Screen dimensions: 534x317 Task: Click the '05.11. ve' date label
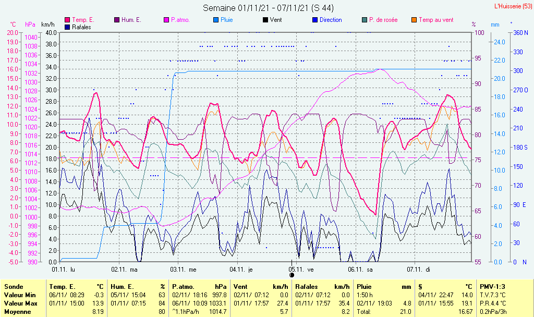pyautogui.click(x=301, y=270)
